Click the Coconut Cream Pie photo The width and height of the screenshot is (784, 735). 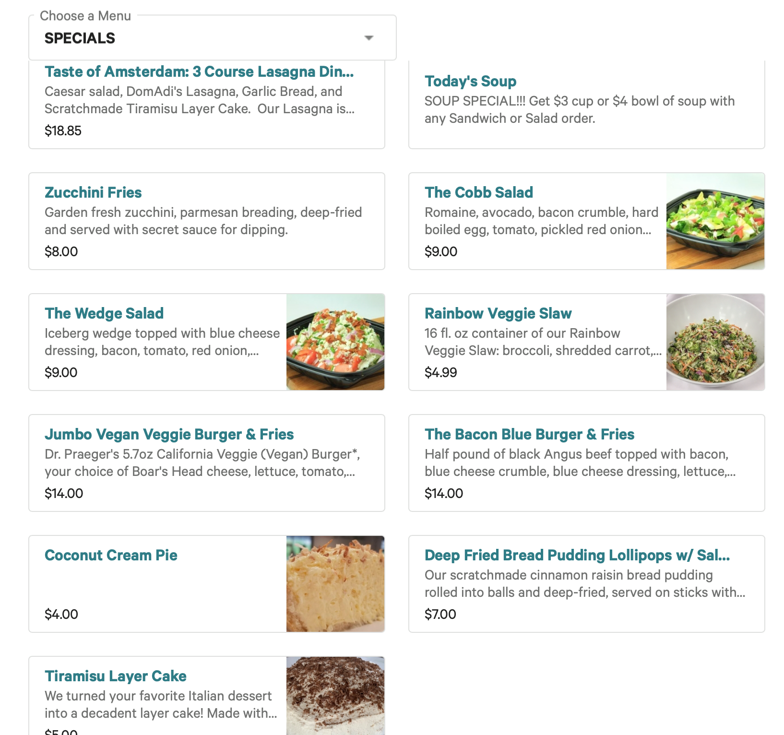pos(335,584)
